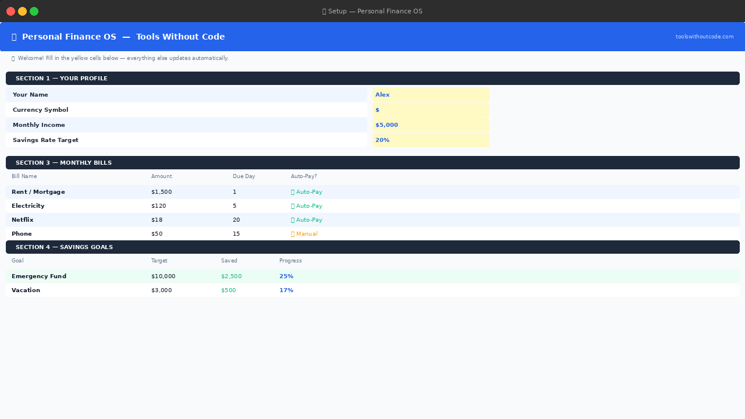
Task: Click the Section 4 — Savings Goals header
Action: point(372,247)
